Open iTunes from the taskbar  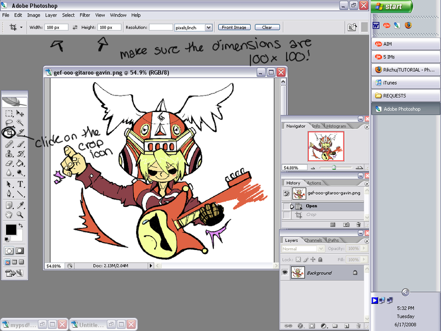pyautogui.click(x=406, y=83)
